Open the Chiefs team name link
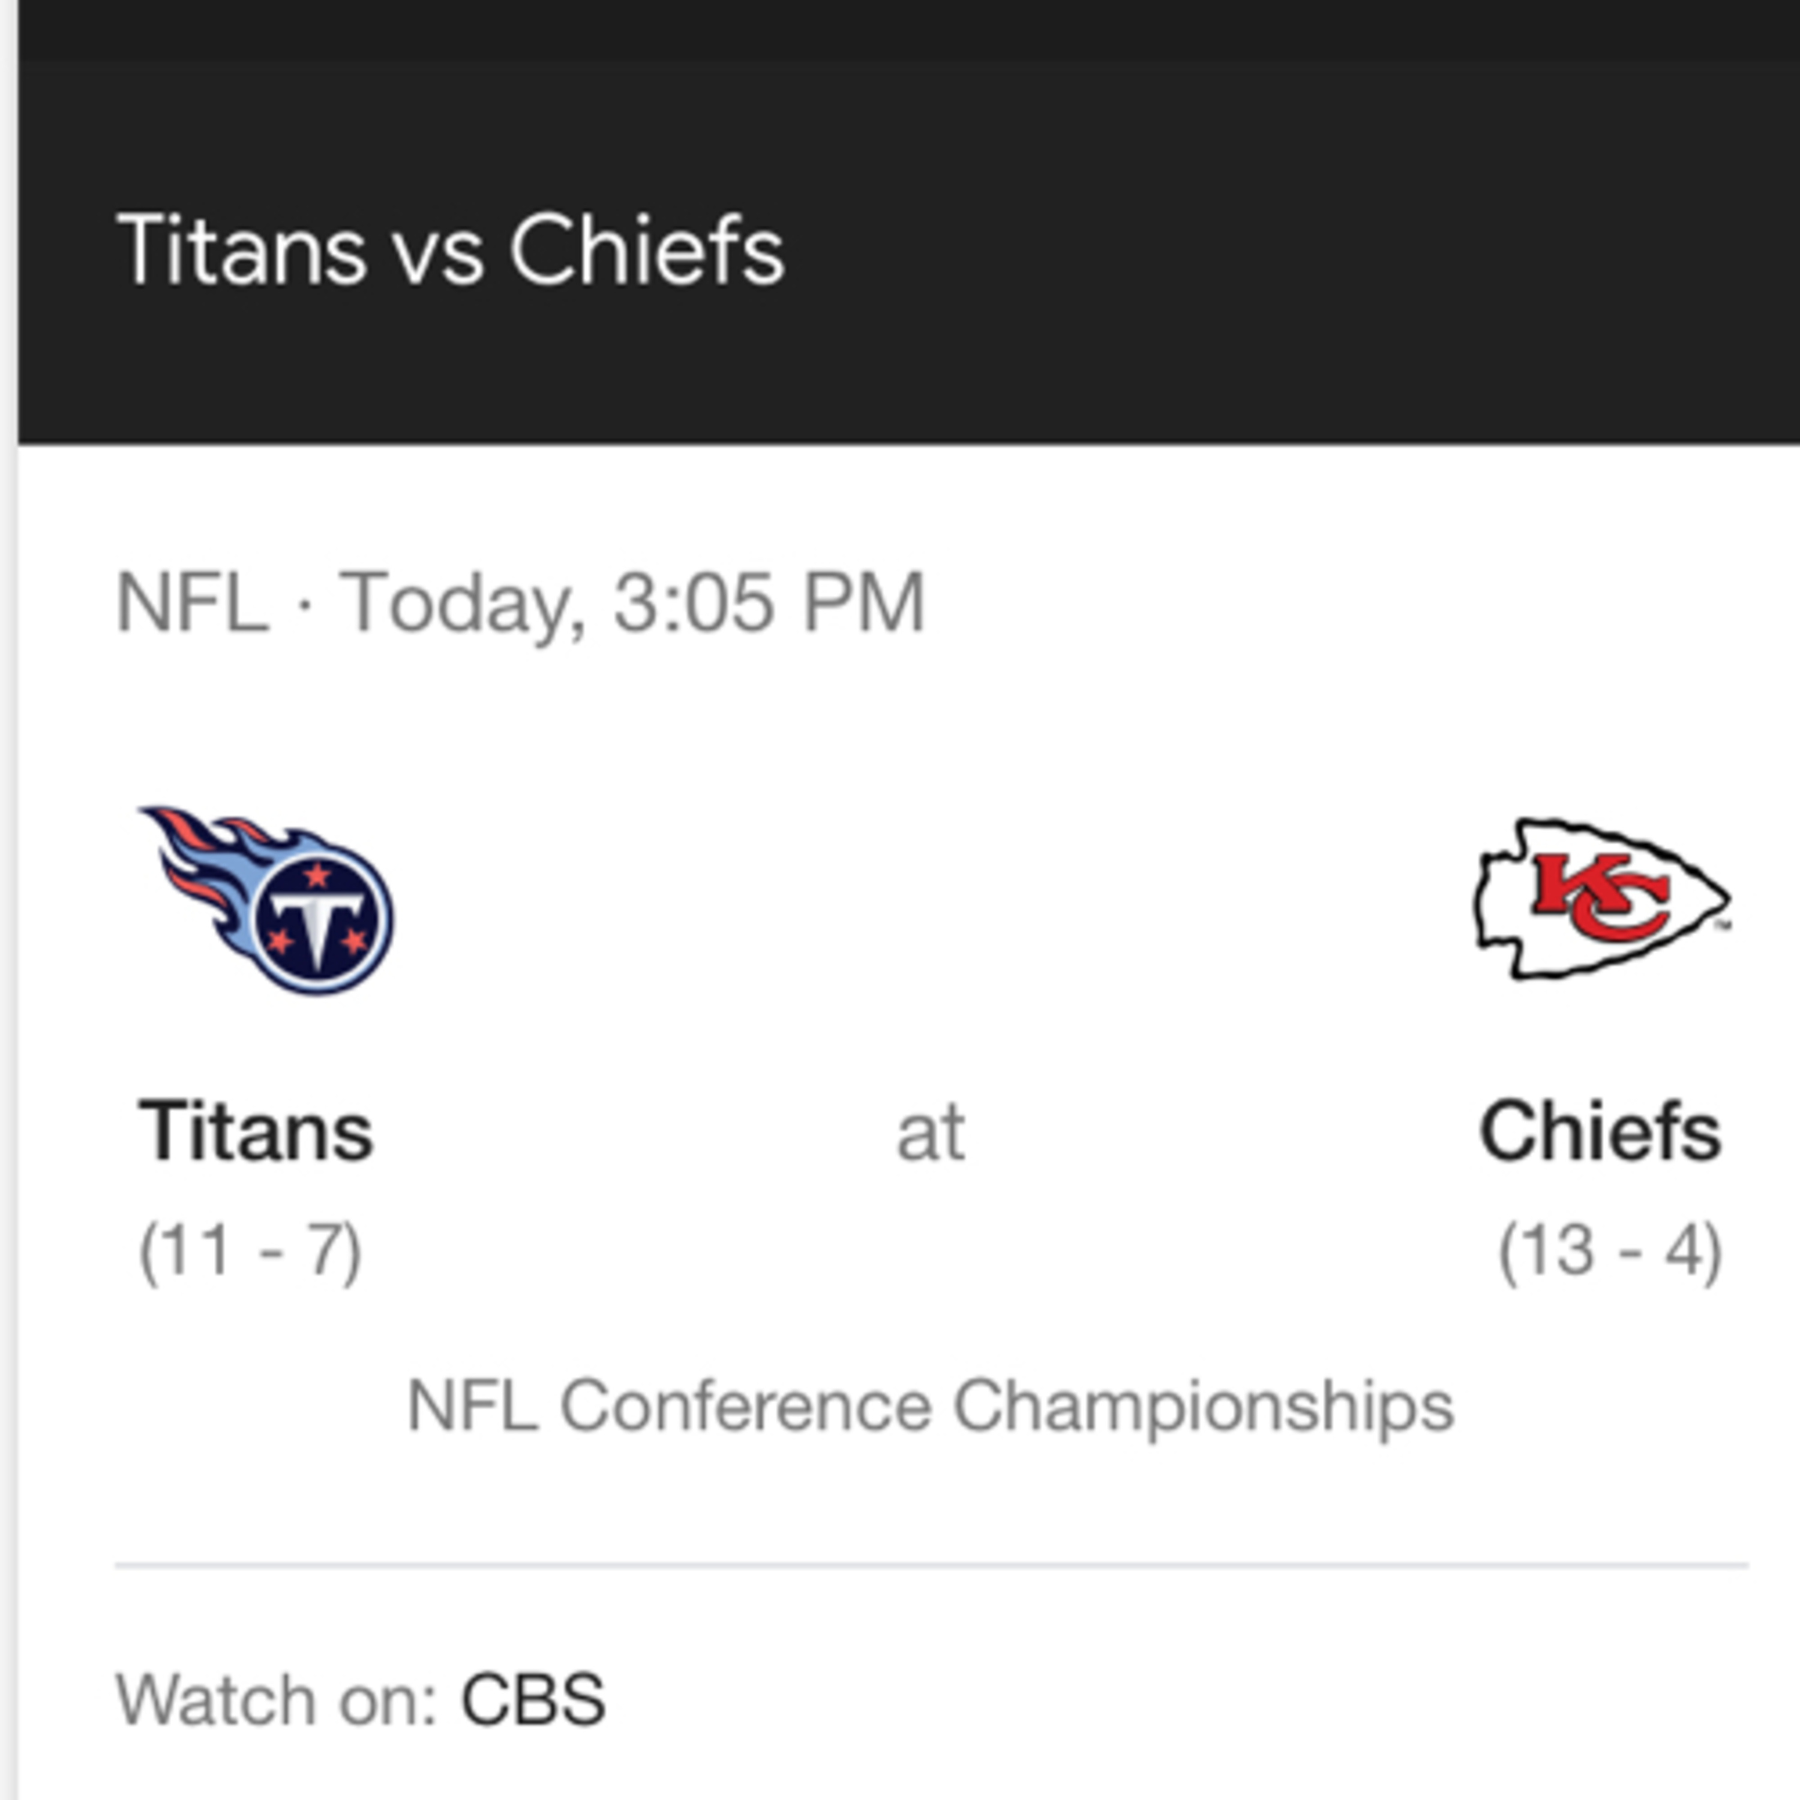The width and height of the screenshot is (1800, 1800). [x=1600, y=1132]
